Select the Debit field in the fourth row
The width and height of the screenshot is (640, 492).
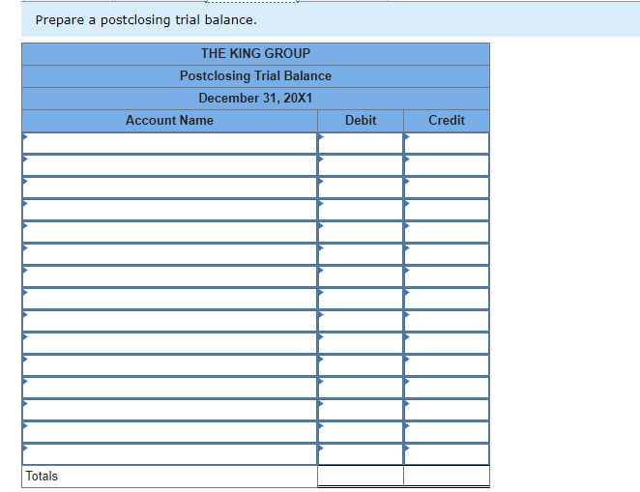point(361,210)
